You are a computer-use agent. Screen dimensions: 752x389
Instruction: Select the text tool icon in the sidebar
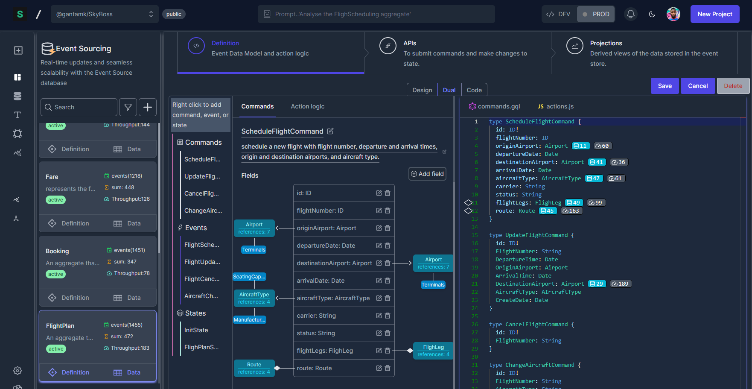coord(17,114)
